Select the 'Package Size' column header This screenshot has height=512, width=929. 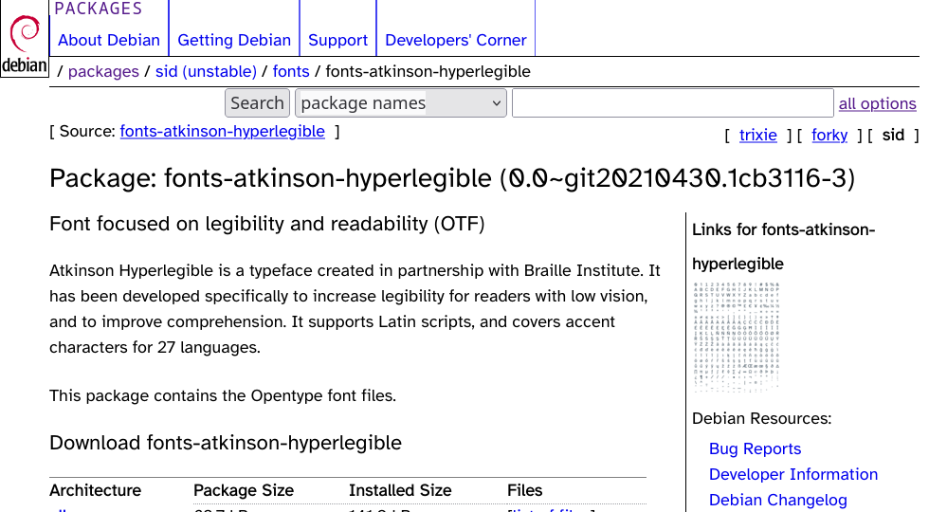coord(244,491)
